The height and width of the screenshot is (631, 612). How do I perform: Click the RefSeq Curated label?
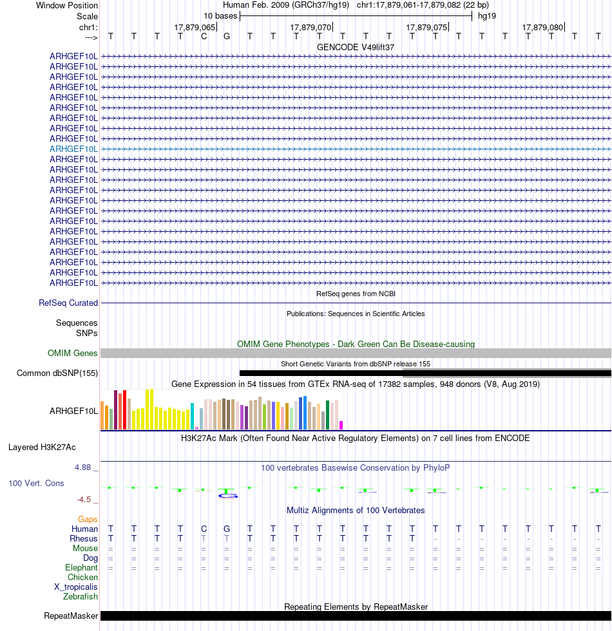point(68,303)
